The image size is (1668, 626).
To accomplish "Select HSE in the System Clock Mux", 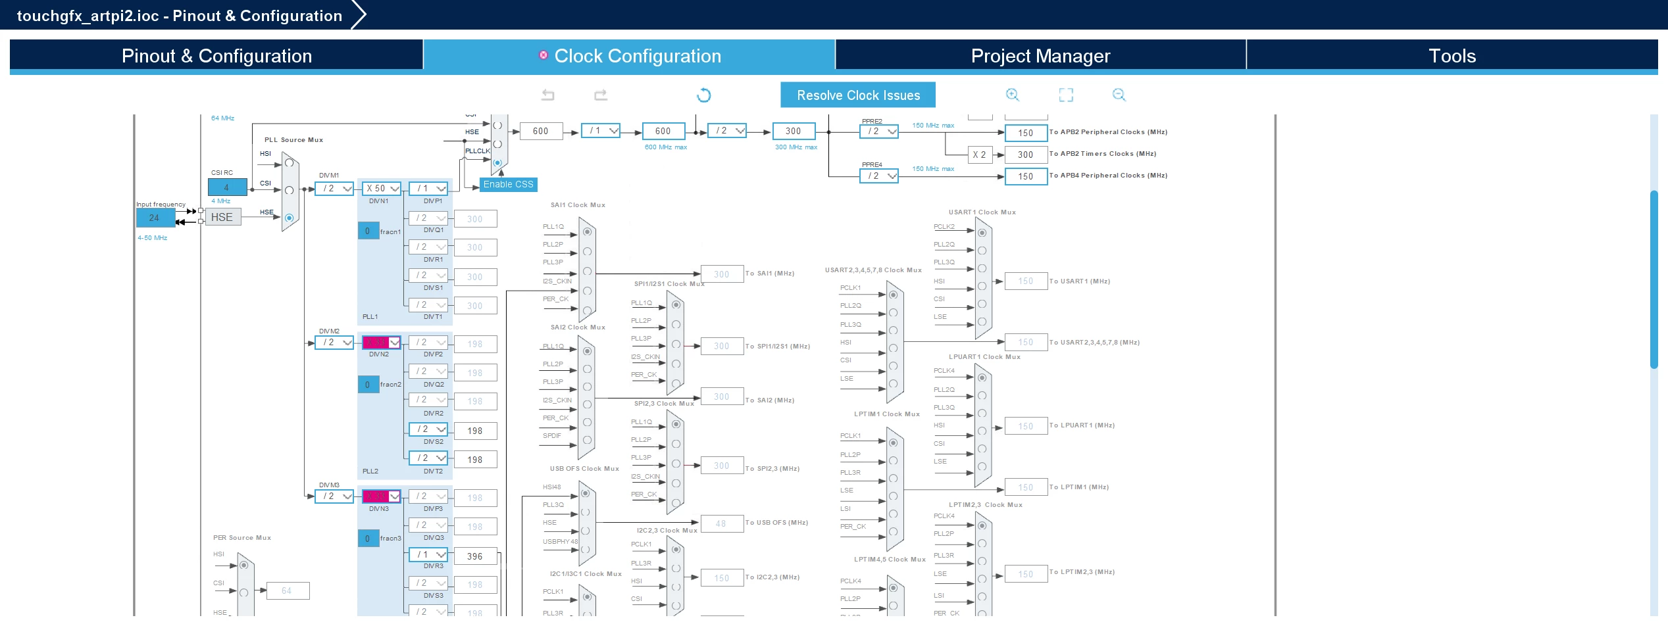I will click(497, 144).
